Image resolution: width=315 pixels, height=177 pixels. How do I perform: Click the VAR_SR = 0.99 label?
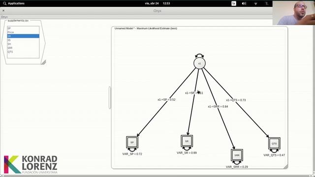tap(187, 153)
